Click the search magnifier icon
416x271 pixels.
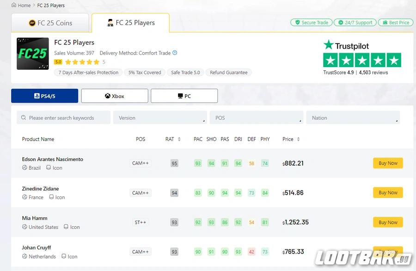(x=24, y=117)
